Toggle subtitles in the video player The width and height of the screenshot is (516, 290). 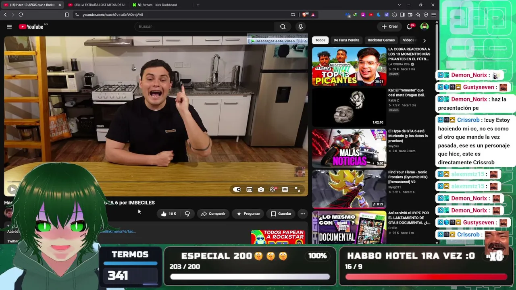coord(250,189)
